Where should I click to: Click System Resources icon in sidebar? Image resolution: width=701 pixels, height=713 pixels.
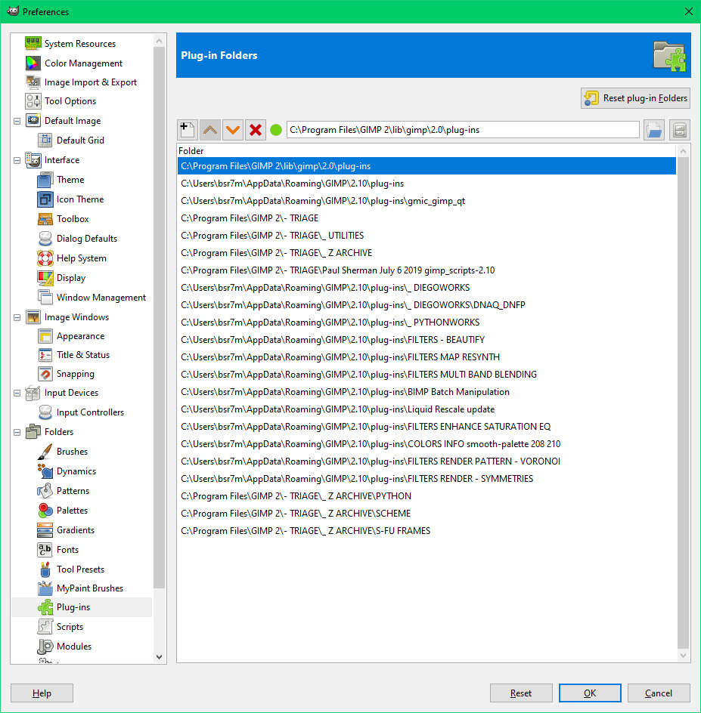tap(33, 44)
